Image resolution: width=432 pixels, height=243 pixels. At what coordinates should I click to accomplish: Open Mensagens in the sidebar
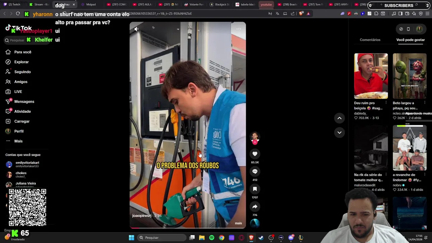pyautogui.click(x=24, y=102)
